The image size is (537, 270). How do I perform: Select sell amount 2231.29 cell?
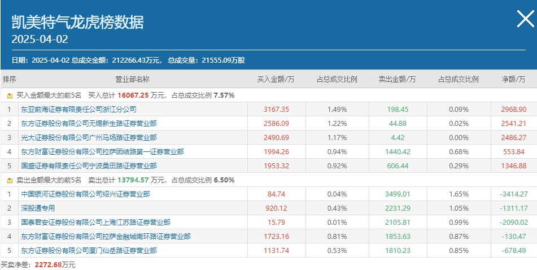tap(398, 208)
